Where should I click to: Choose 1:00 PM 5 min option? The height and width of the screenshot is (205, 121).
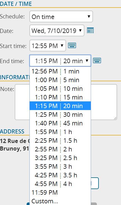pyautogui.click(x=60, y=80)
